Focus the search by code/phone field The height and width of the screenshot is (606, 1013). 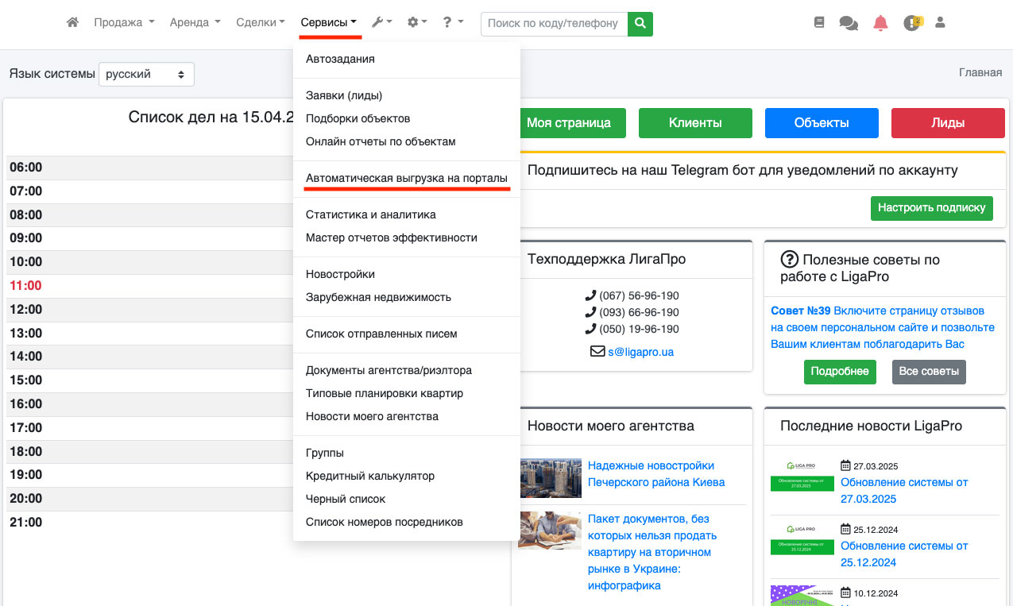[553, 24]
